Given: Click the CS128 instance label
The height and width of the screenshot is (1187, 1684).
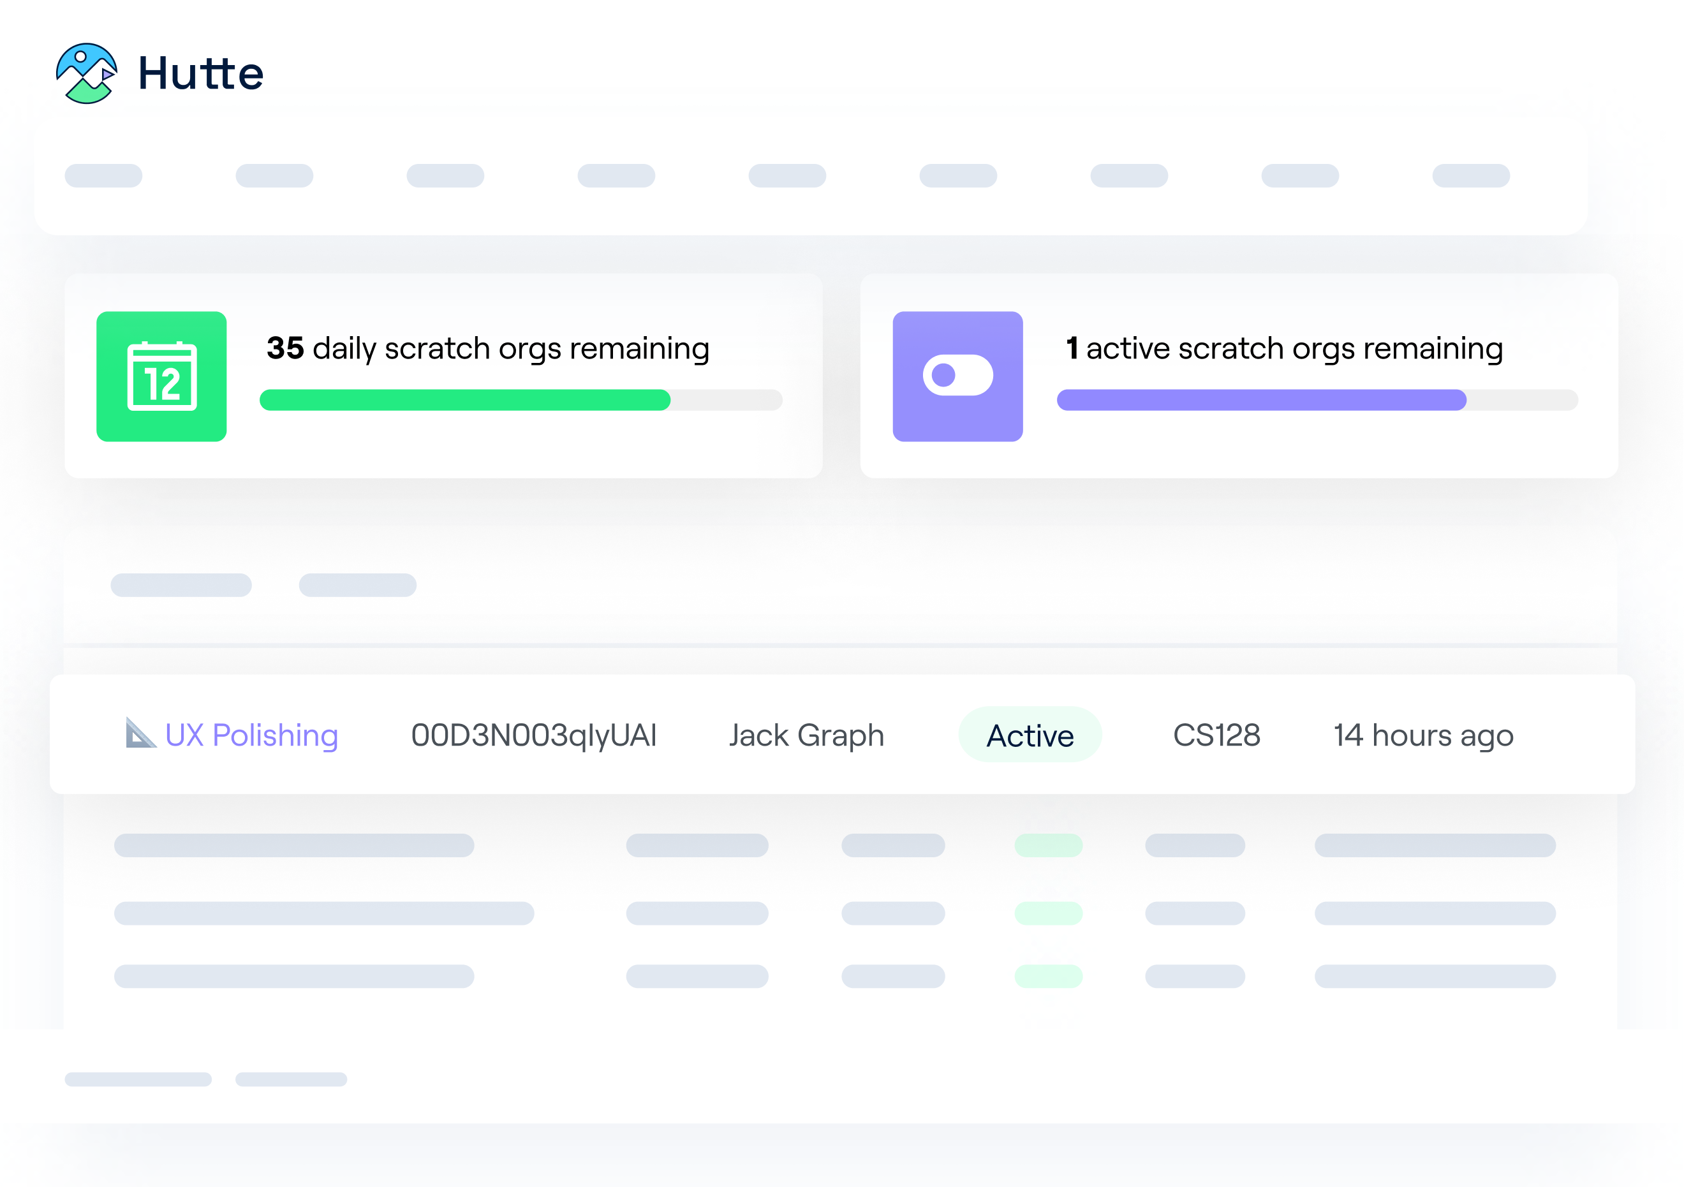Looking at the screenshot, I should (x=1216, y=735).
